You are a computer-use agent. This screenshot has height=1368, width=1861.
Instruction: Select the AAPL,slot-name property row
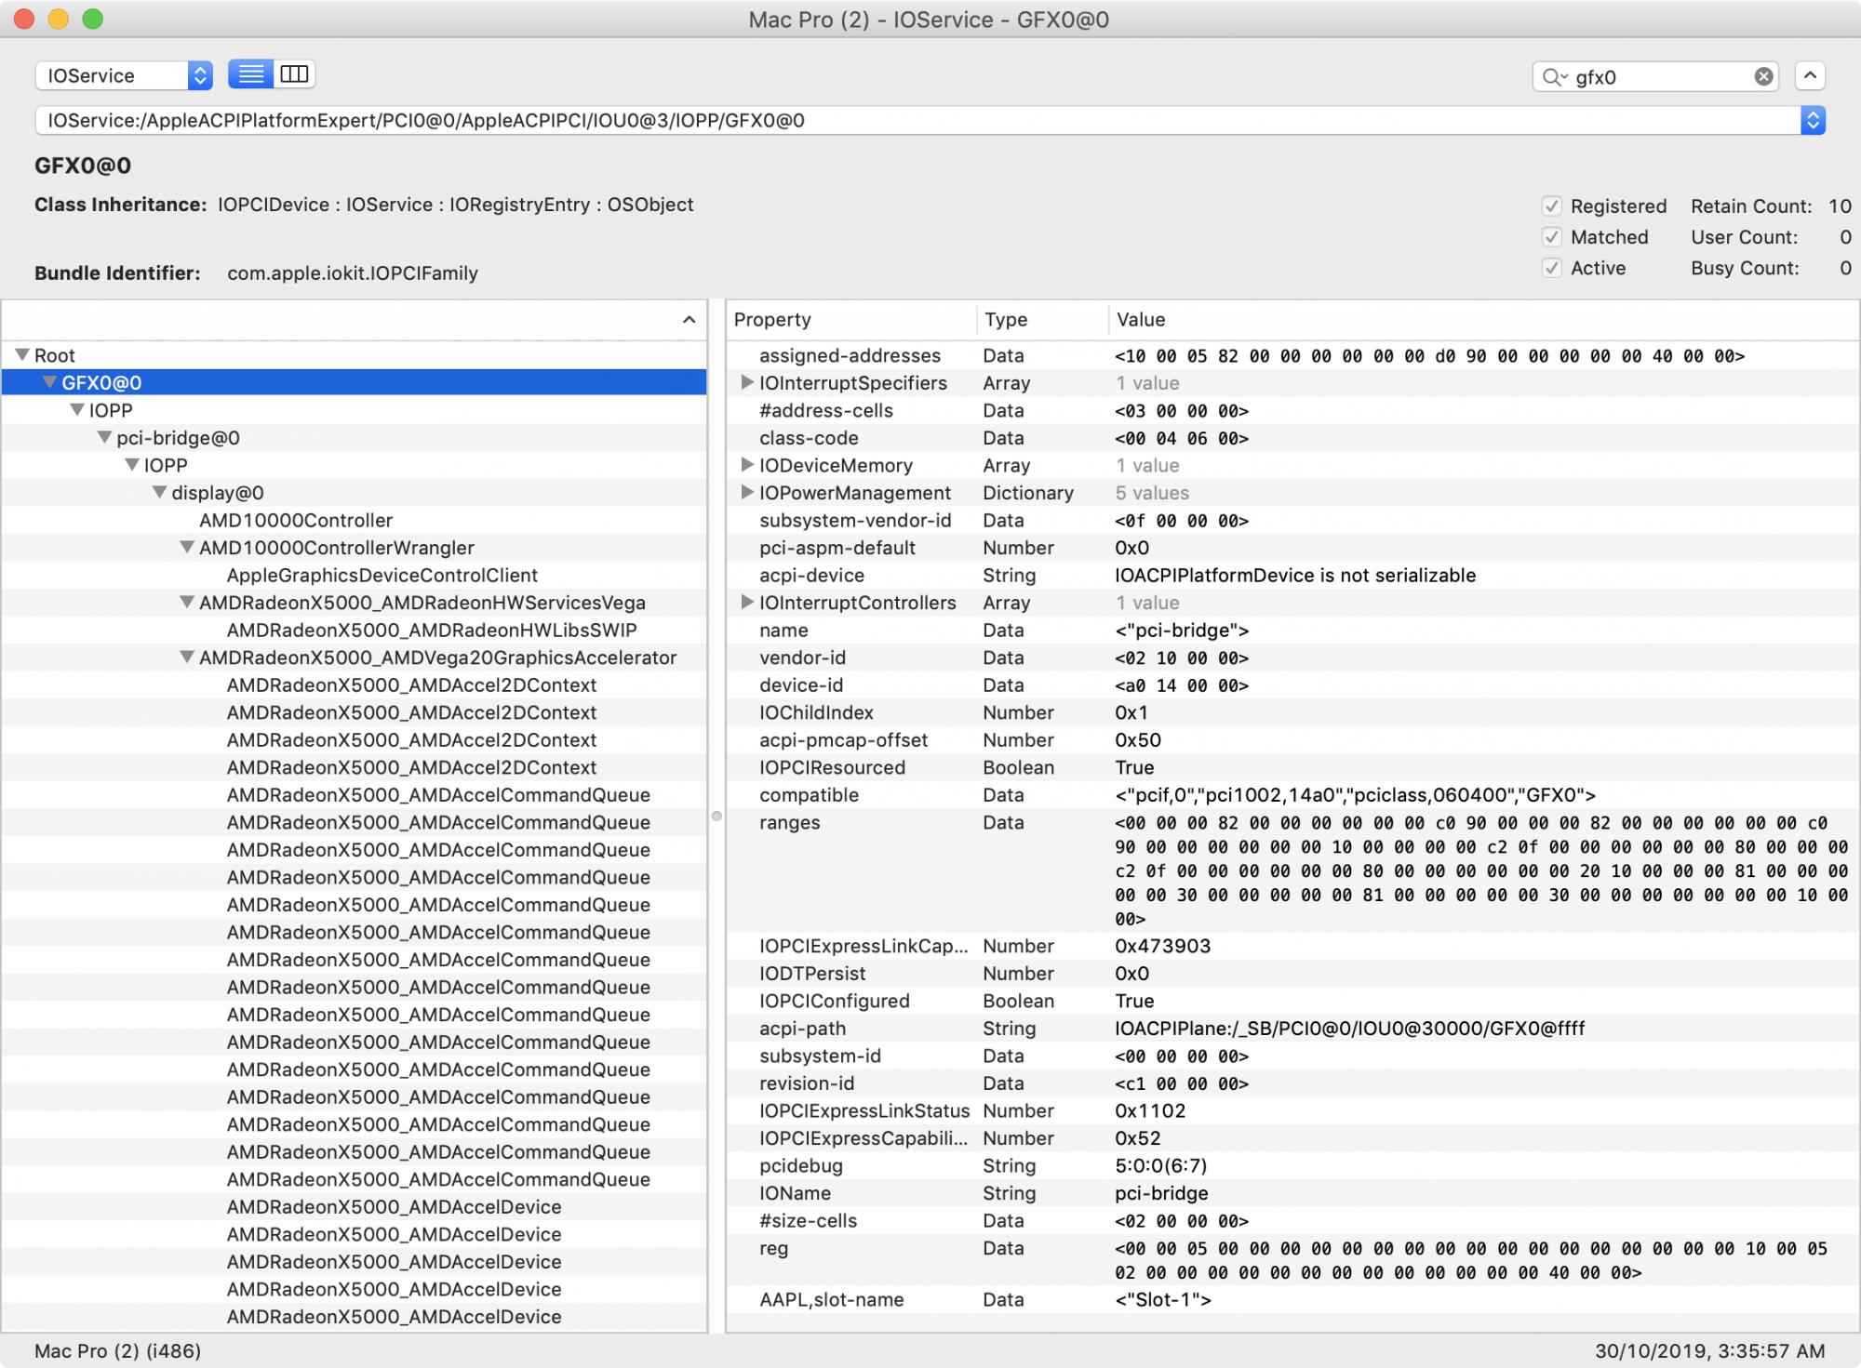[1292, 1299]
